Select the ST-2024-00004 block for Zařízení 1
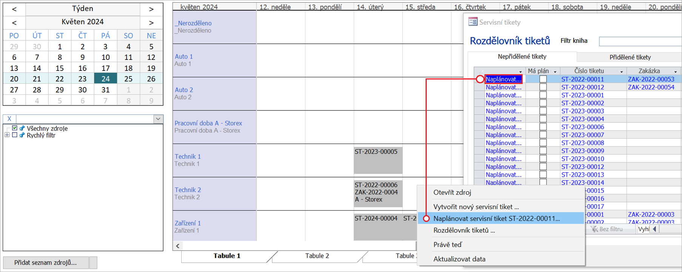The height and width of the screenshot is (272, 682). pos(378,227)
